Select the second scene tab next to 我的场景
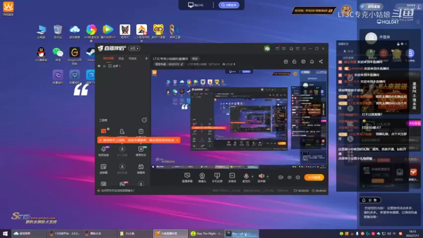This screenshot has height=238, width=423. pos(121,58)
